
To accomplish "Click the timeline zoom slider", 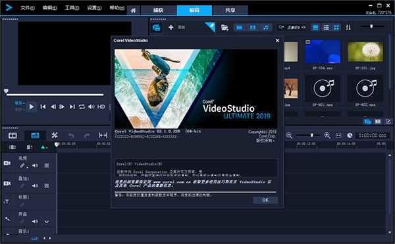I will pos(308,135).
